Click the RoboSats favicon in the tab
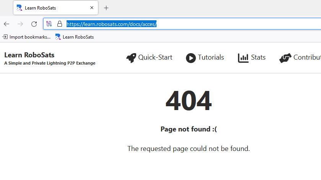The height and width of the screenshot is (180, 321). [x=19, y=8]
